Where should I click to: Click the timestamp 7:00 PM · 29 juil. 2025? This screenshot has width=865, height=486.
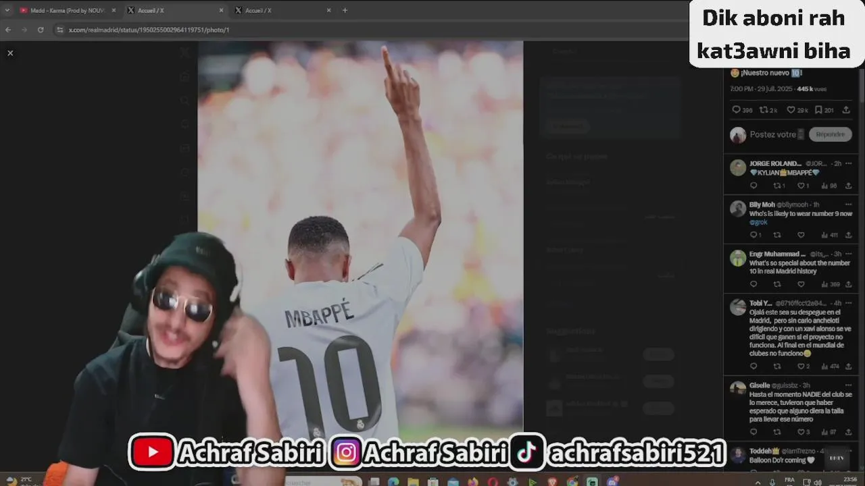tap(762, 89)
